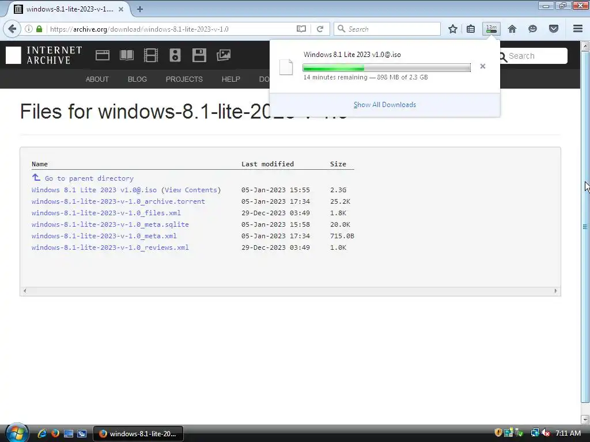
Task: Open site information via the info icon
Action: [29, 29]
